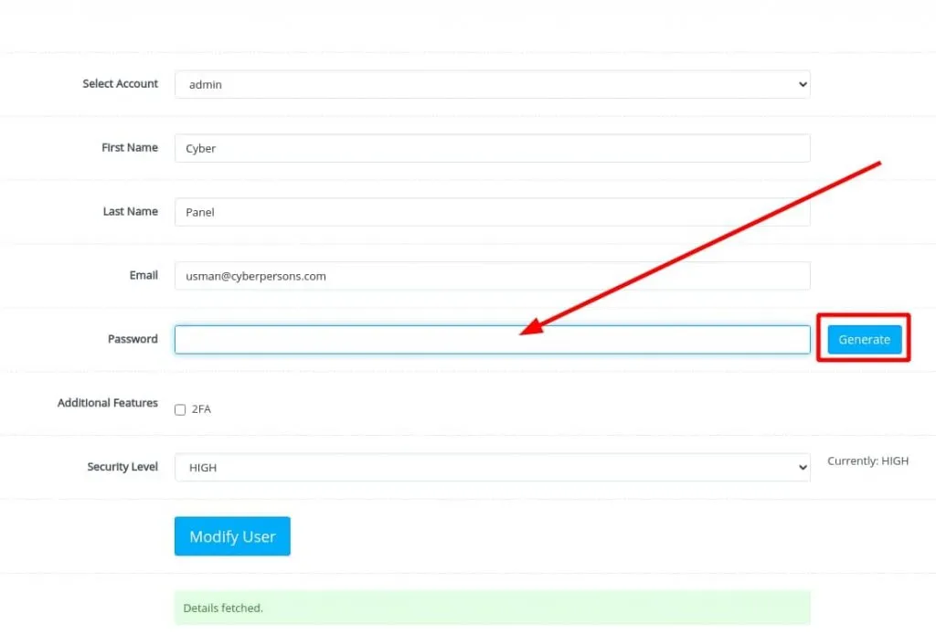Click the Email field with usman@cyberpersons.com
936x635 pixels.
coord(492,276)
